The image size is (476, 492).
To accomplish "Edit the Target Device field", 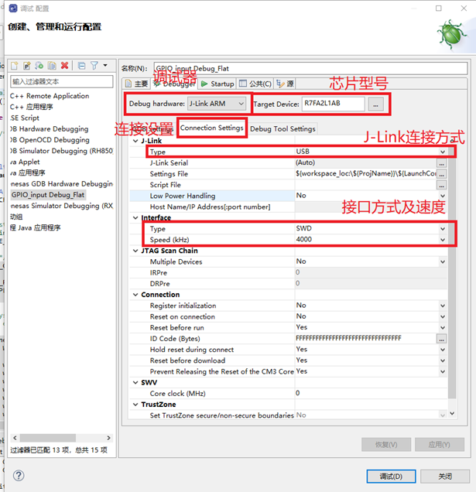I will 333,104.
